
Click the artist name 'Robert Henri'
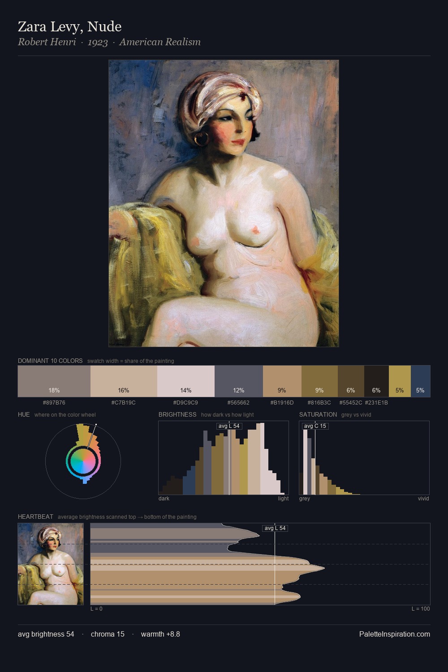click(47, 42)
